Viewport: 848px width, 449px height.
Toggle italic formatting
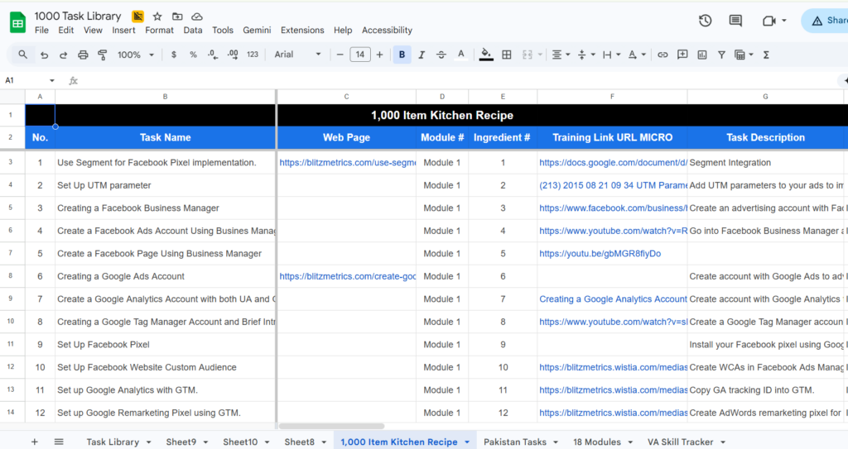[422, 55]
